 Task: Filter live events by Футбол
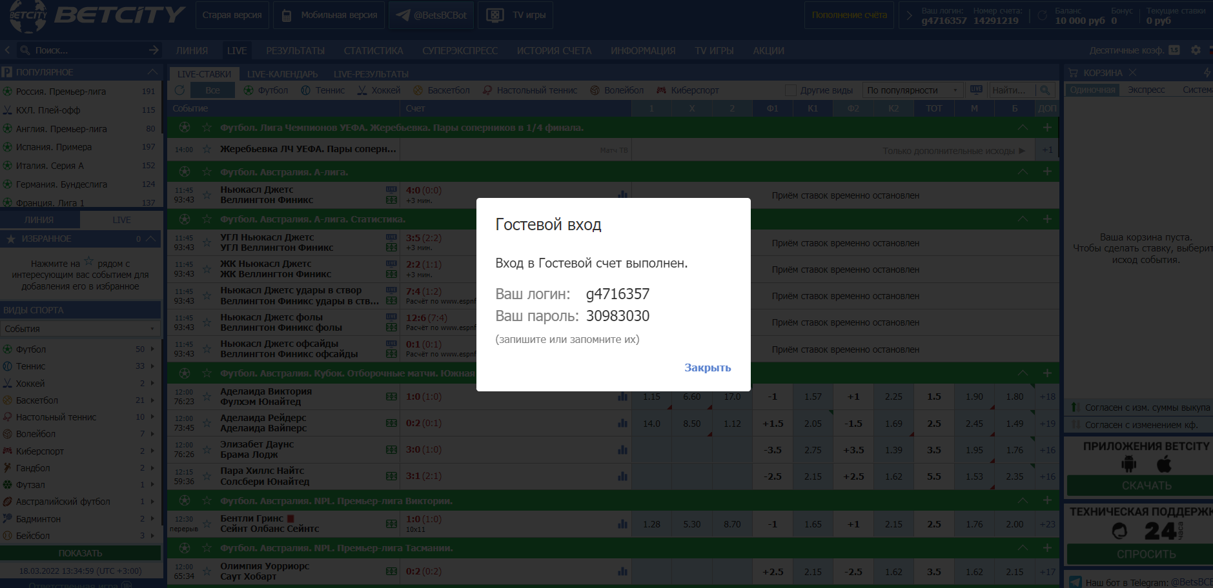[x=266, y=90]
